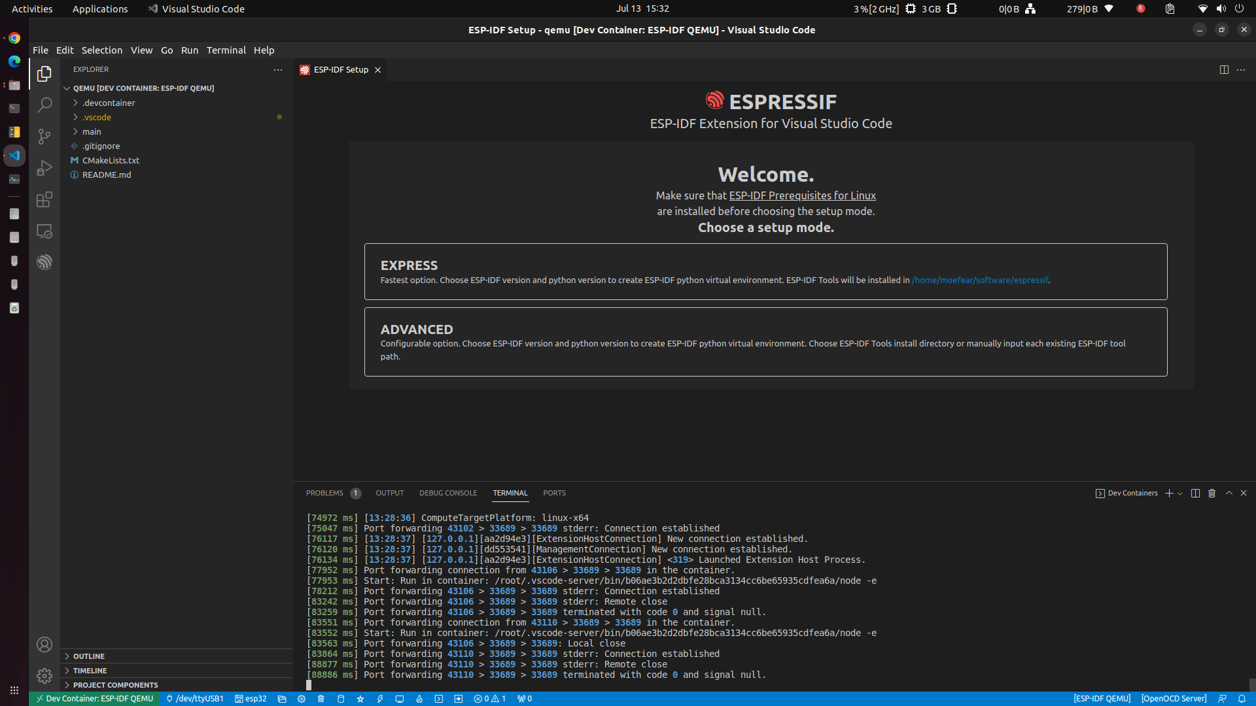This screenshot has width=1256, height=706.
Task: Open the Extensions view
Action: click(44, 200)
